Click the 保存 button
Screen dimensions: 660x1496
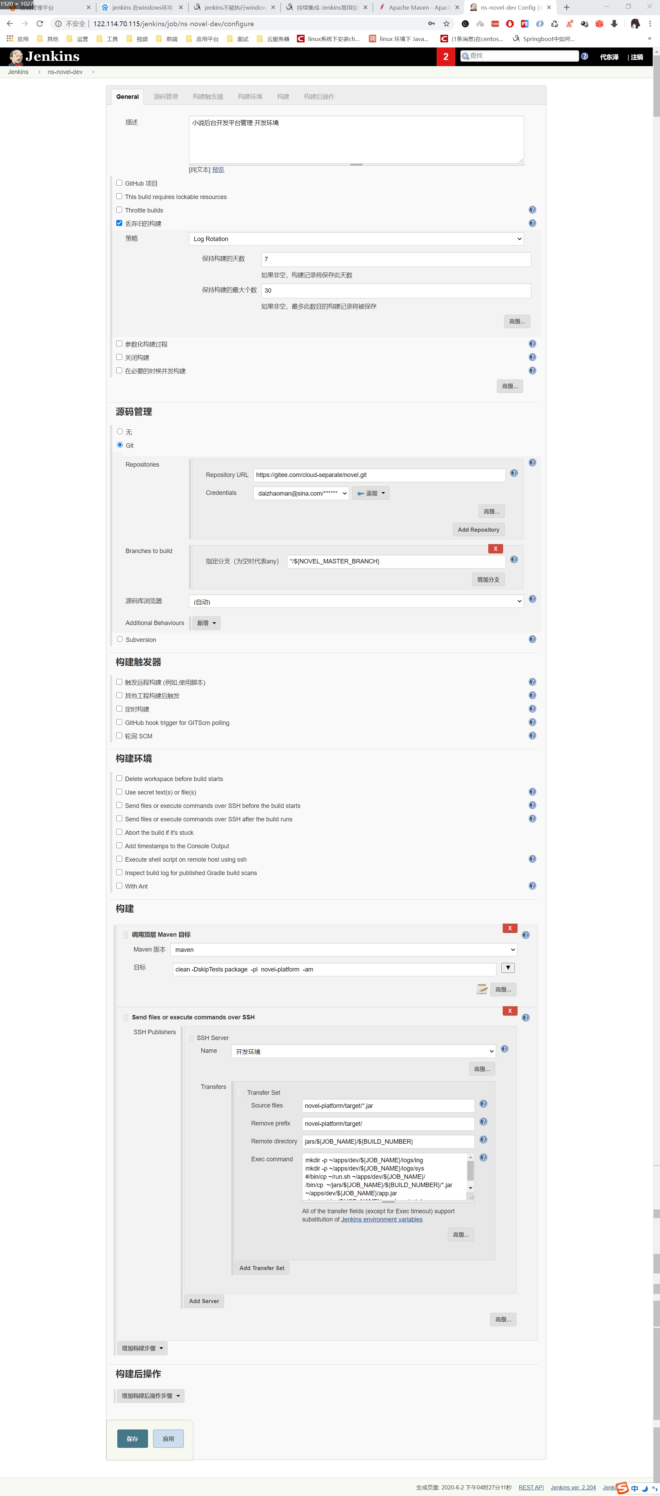132,1438
